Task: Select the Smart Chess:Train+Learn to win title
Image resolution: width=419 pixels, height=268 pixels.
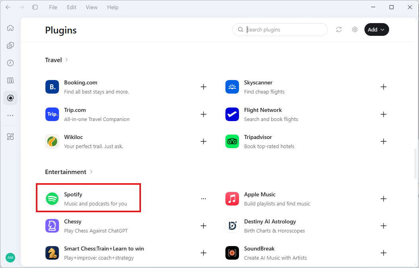Action: 104,248
